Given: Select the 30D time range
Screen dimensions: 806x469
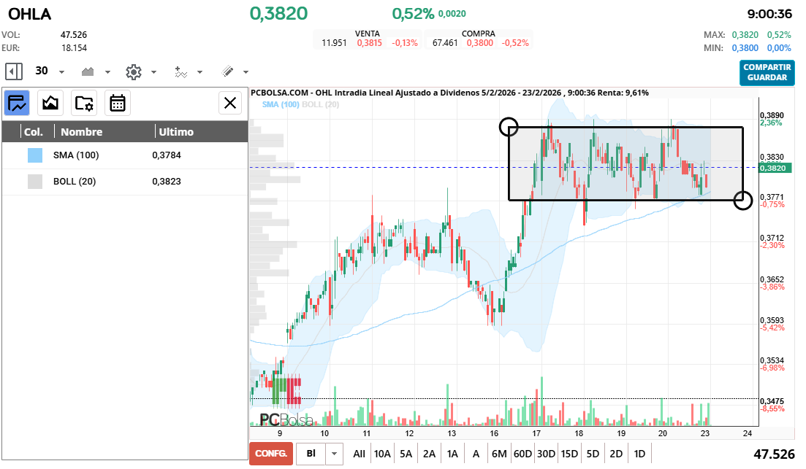Looking at the screenshot, I should tap(546, 454).
